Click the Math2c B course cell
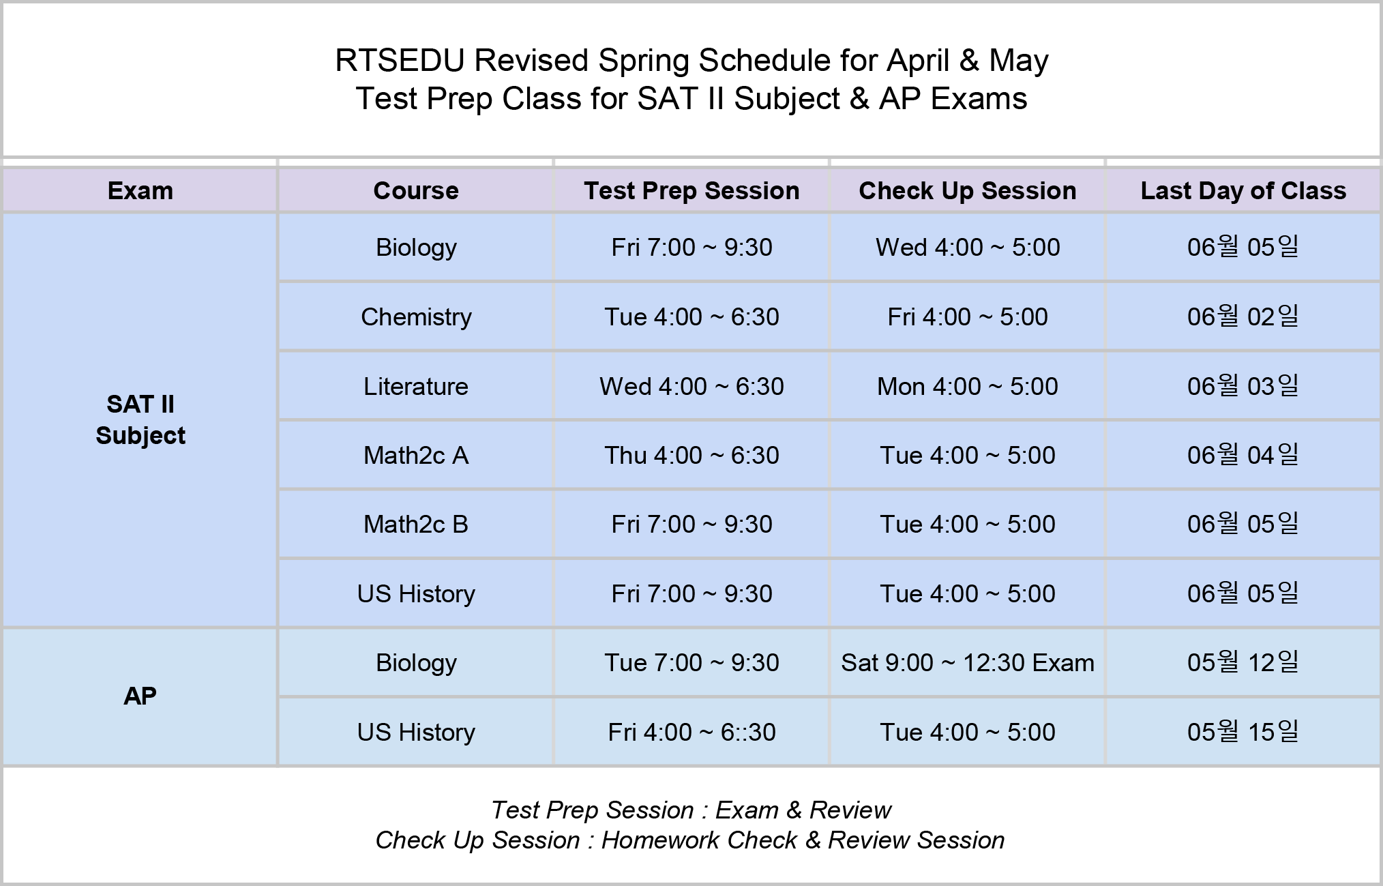Image resolution: width=1383 pixels, height=886 pixels. [416, 524]
